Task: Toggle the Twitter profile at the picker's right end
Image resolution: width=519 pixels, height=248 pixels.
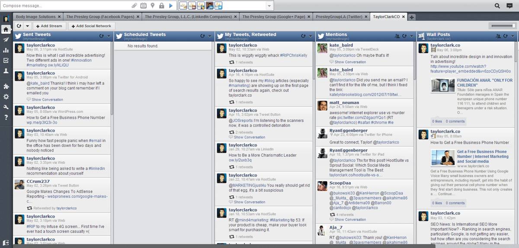Action: [x=218, y=6]
